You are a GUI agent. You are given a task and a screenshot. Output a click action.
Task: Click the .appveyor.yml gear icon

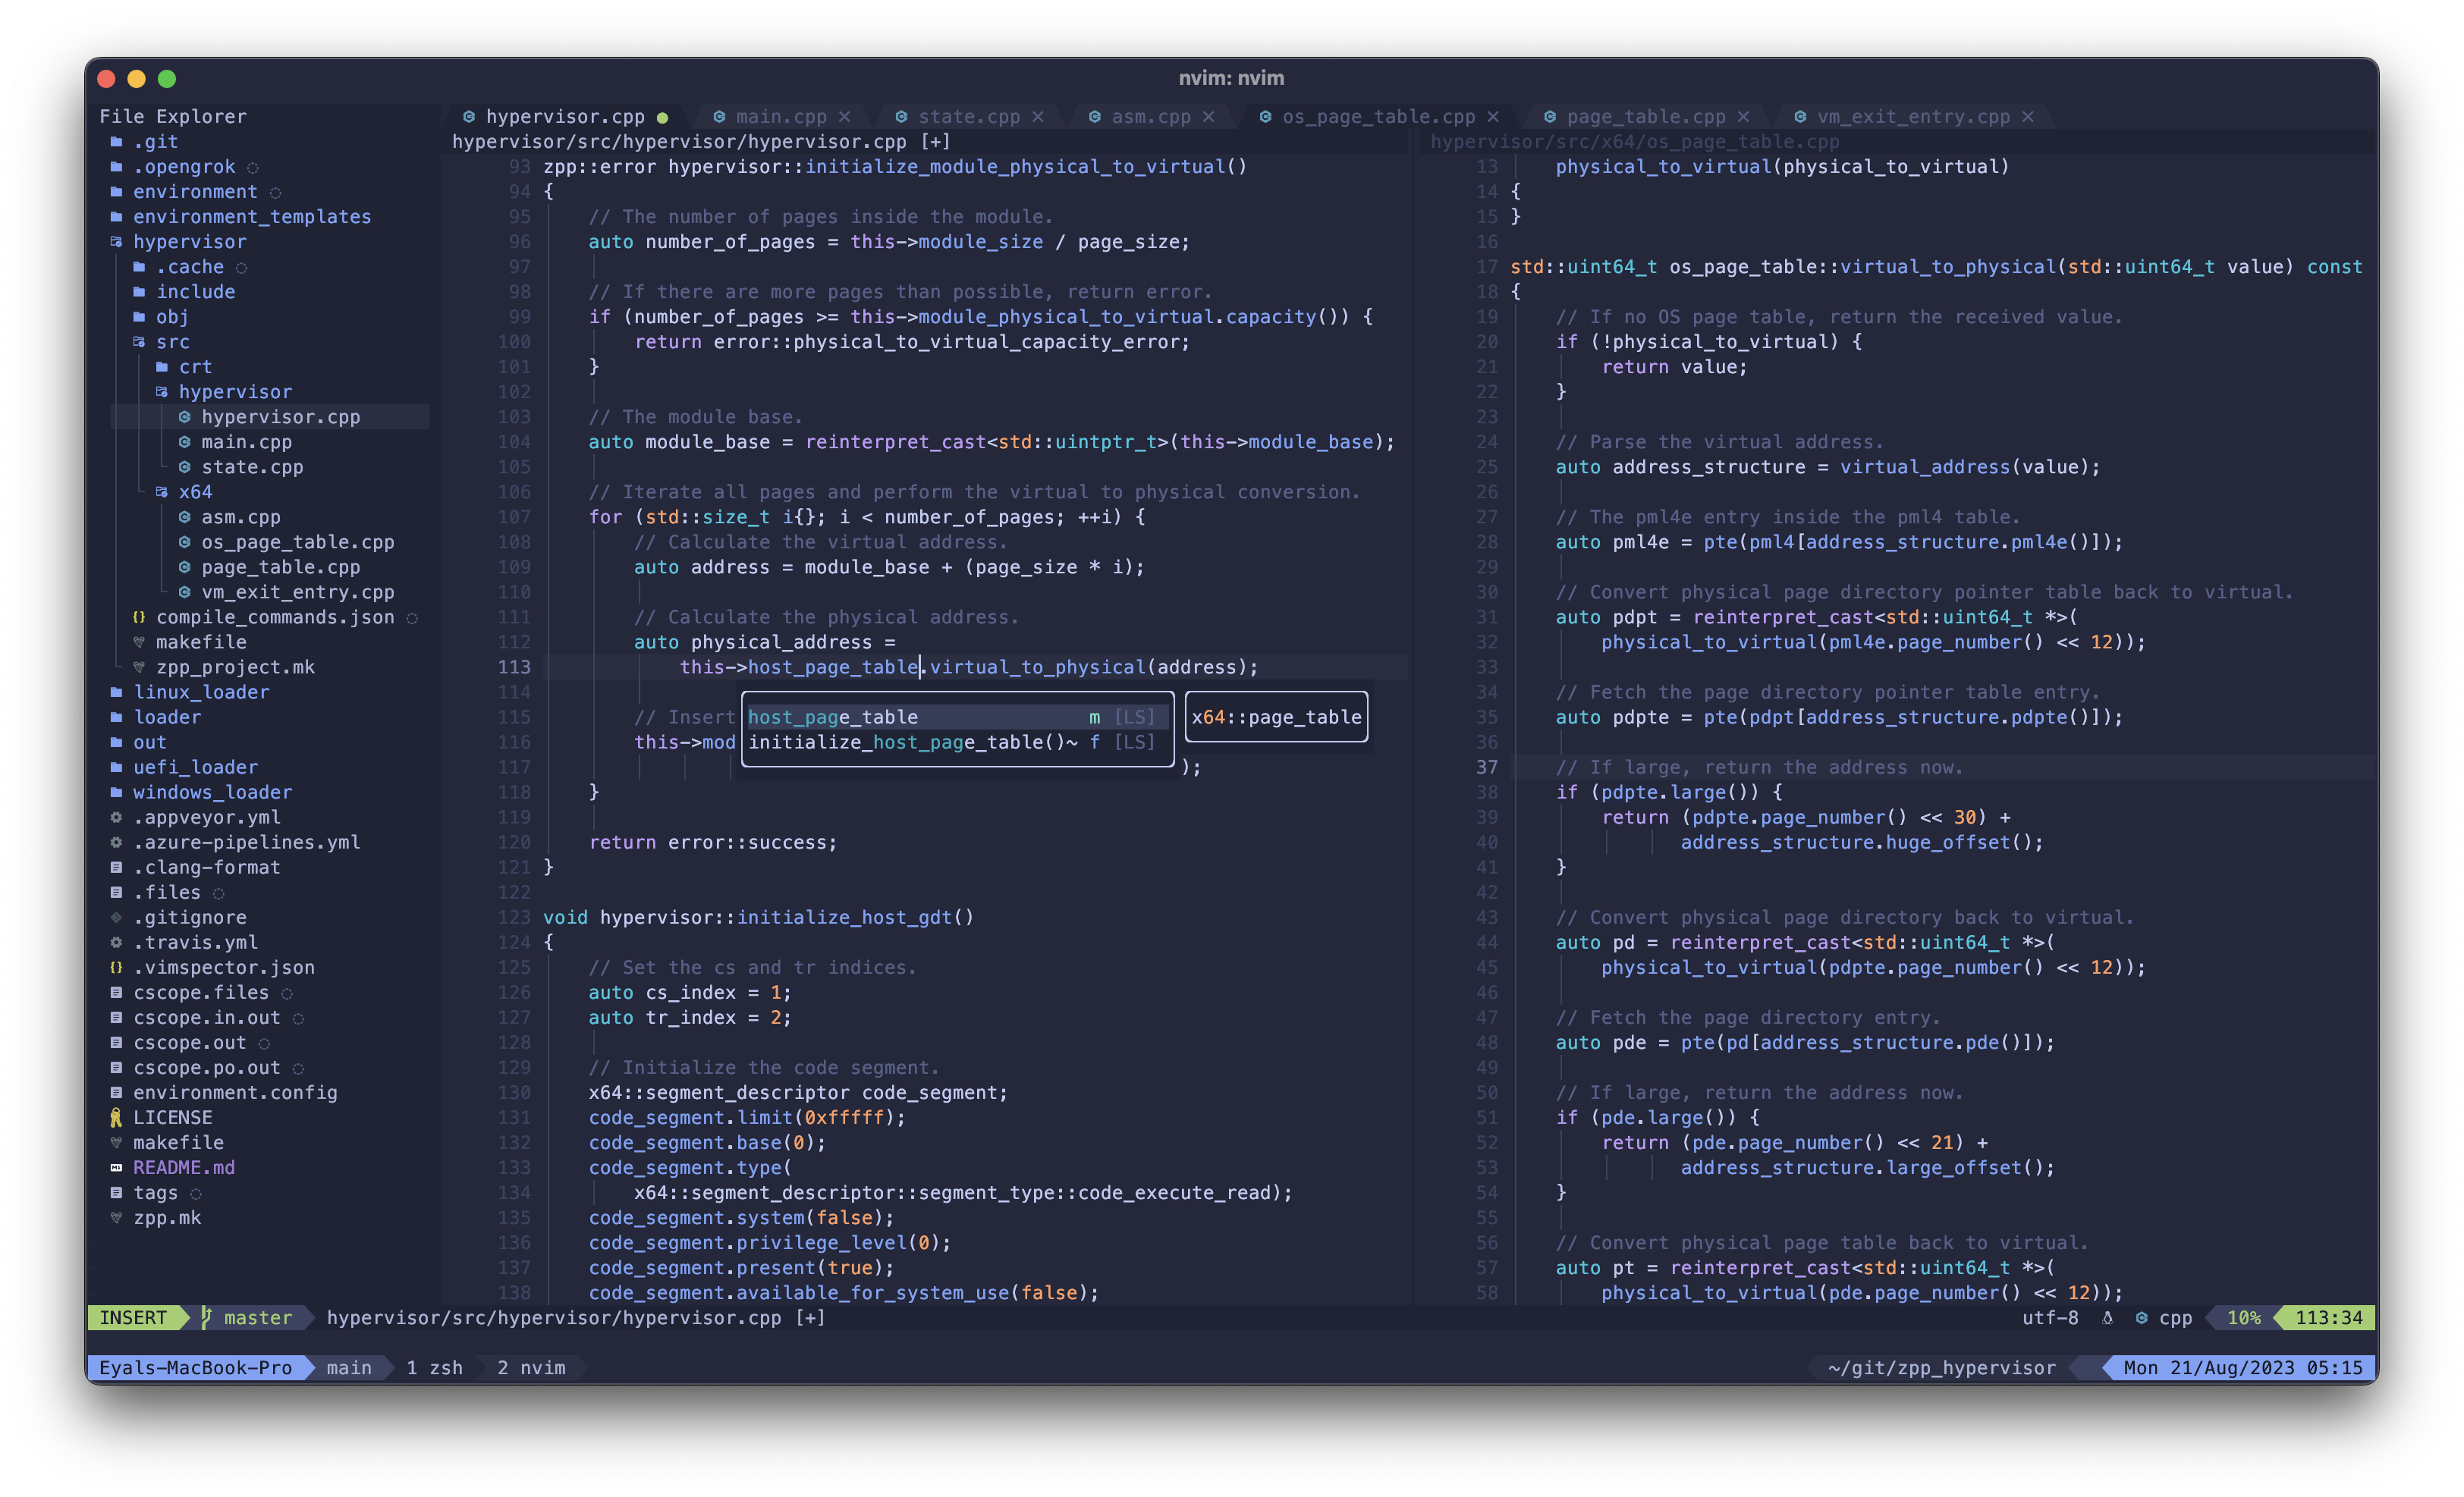[116, 817]
